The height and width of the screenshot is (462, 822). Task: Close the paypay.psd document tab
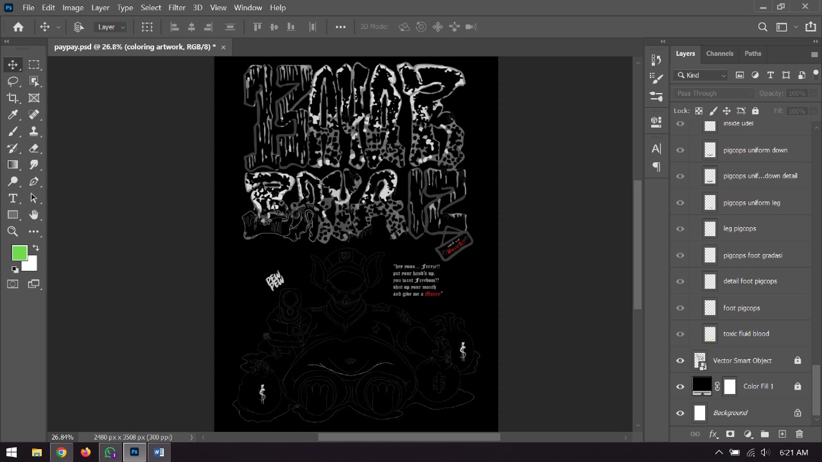(x=223, y=47)
